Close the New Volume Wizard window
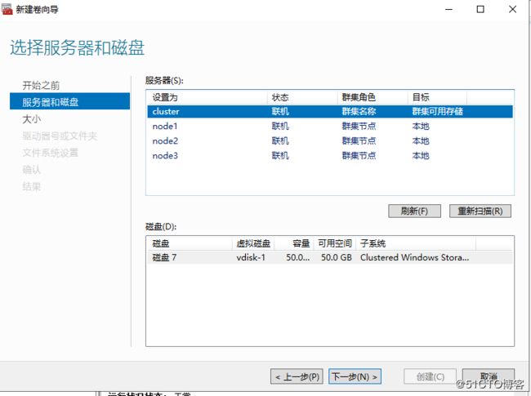 [513, 10]
